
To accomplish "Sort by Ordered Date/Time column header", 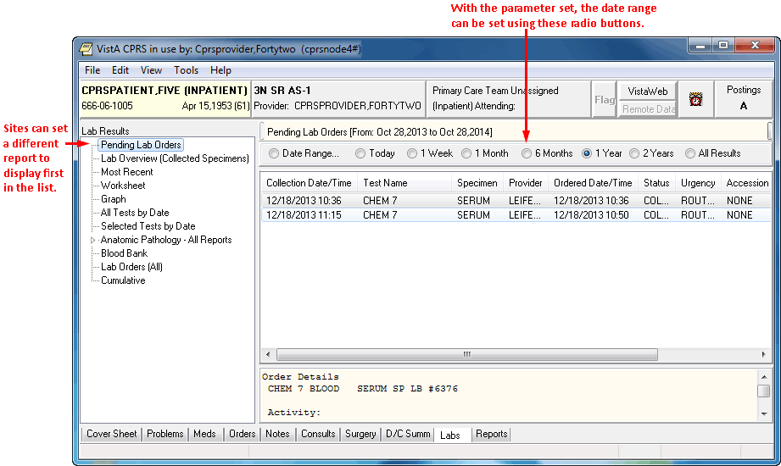I will [593, 183].
